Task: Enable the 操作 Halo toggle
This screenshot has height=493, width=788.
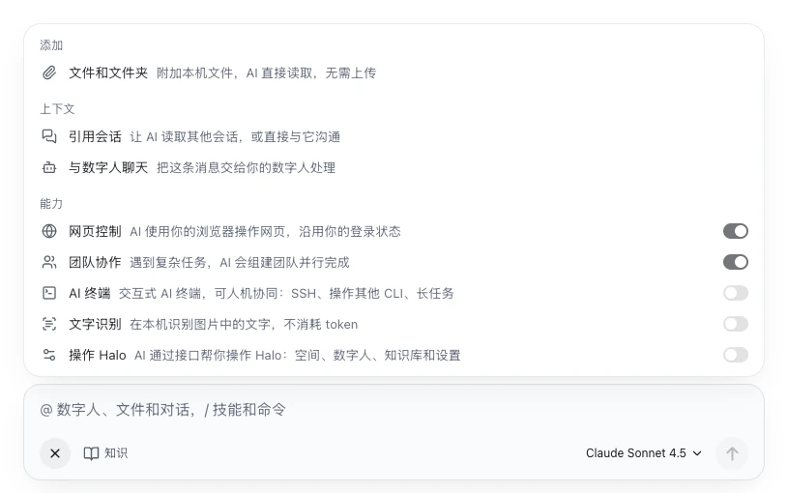Action: [736, 355]
